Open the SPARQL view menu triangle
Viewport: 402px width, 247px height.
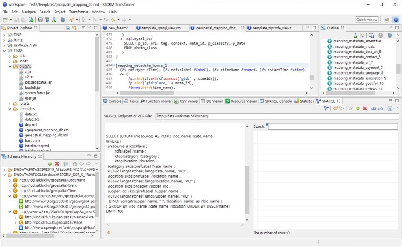coord(398,108)
